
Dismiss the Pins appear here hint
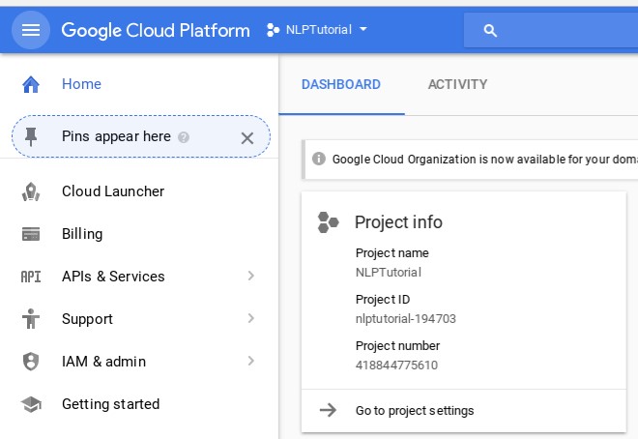click(246, 138)
